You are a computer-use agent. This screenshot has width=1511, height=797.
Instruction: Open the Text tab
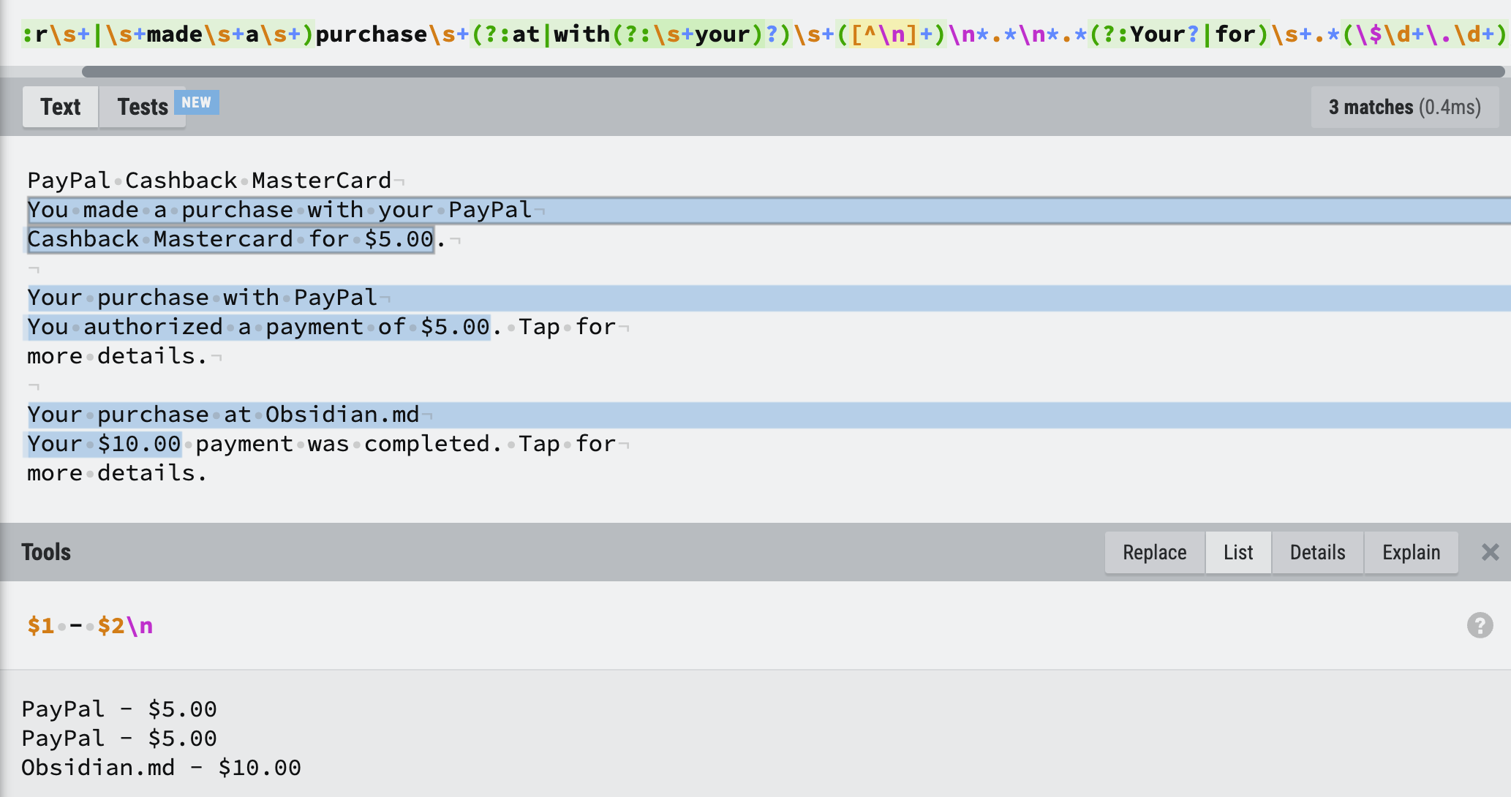point(61,107)
